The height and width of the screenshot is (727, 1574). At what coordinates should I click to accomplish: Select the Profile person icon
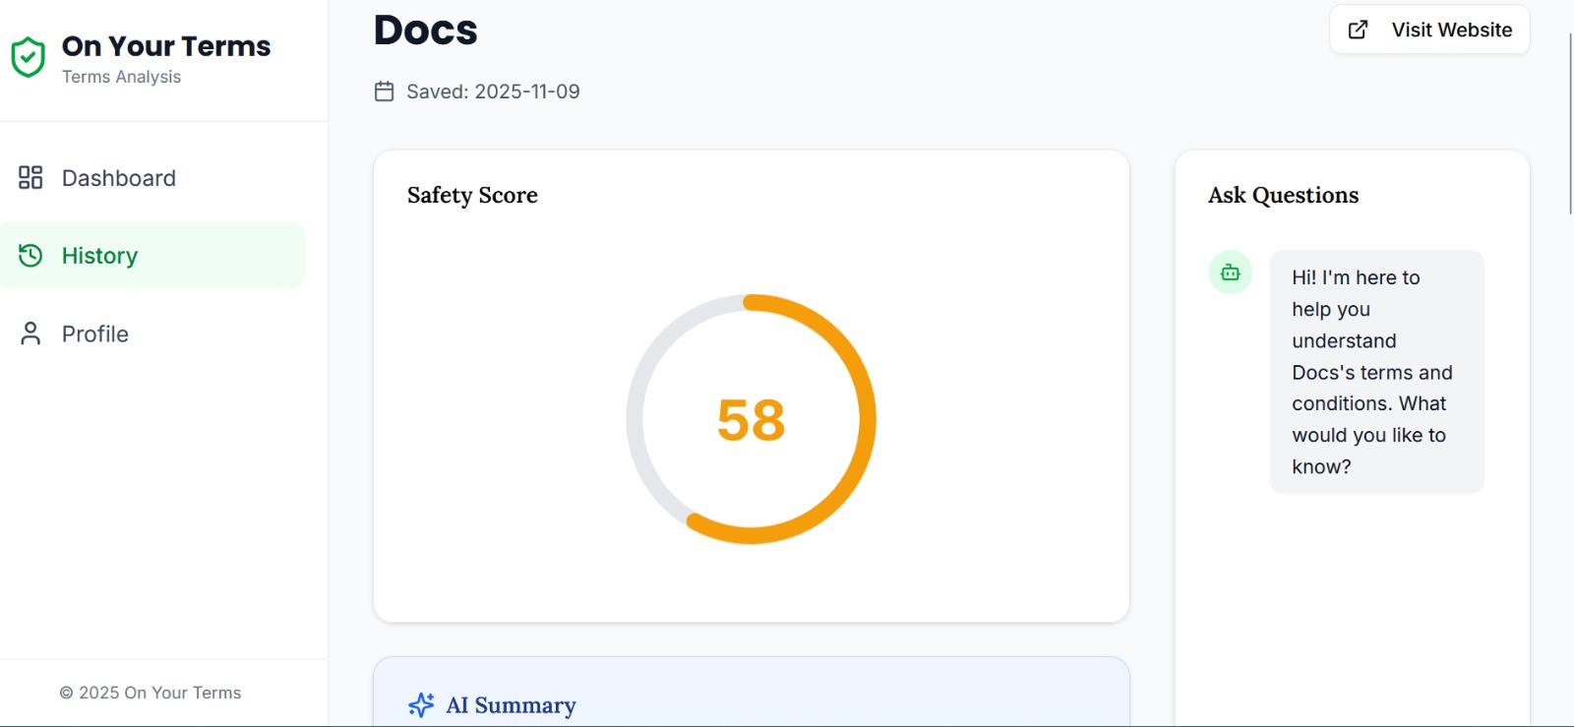pyautogui.click(x=30, y=333)
